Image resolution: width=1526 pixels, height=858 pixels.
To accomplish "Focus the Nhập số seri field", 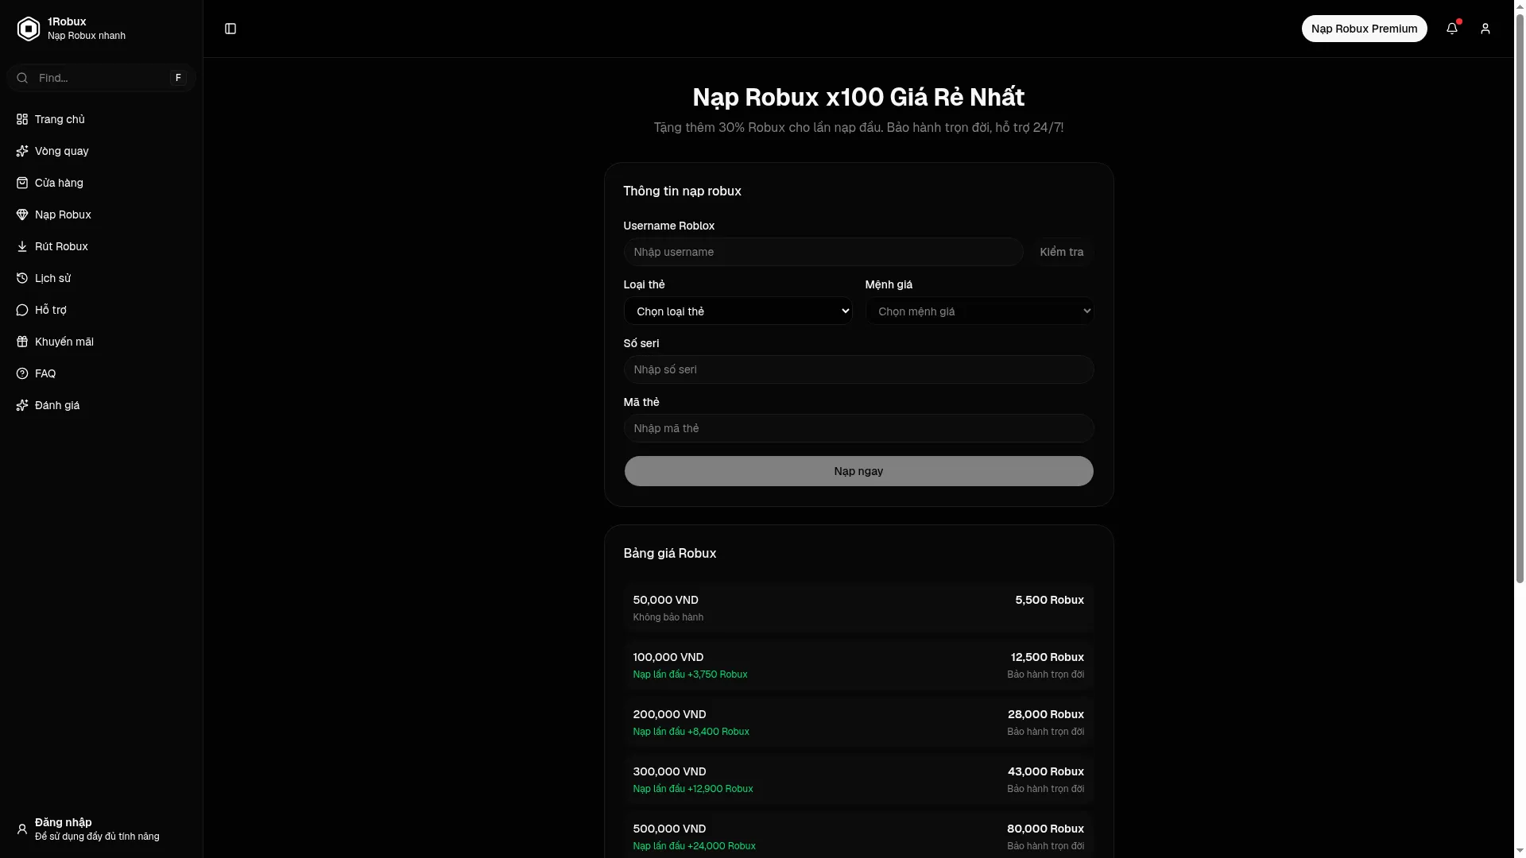I will 858,369.
